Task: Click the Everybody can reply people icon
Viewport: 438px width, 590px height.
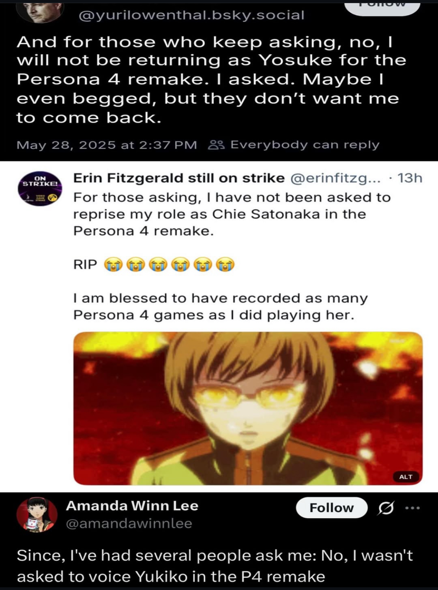Action: [x=216, y=145]
